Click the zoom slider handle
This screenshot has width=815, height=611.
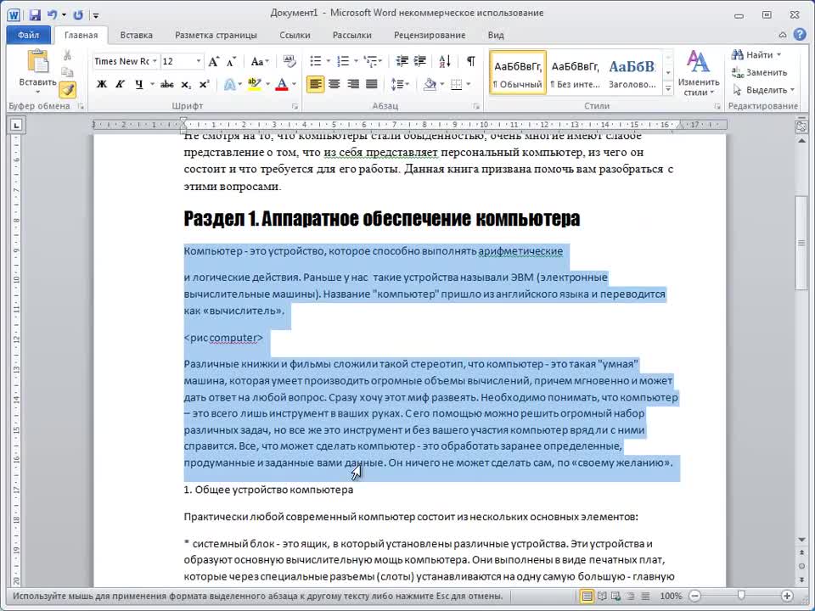coord(741,596)
